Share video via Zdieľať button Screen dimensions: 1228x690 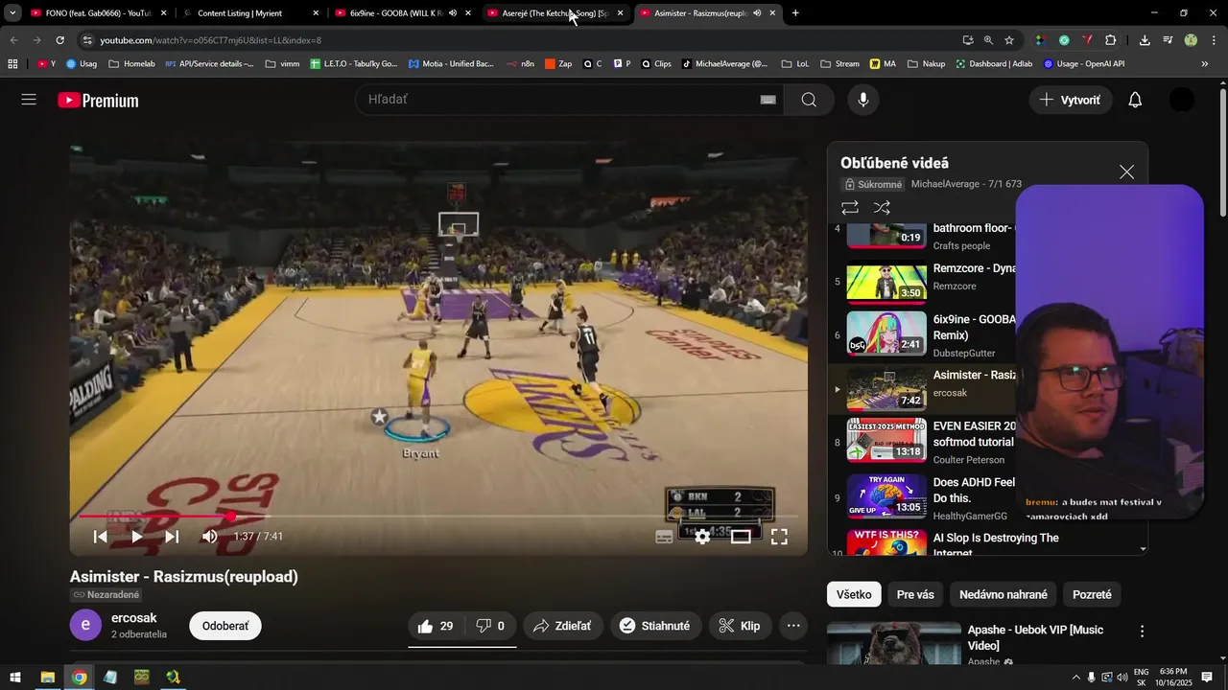click(x=563, y=626)
